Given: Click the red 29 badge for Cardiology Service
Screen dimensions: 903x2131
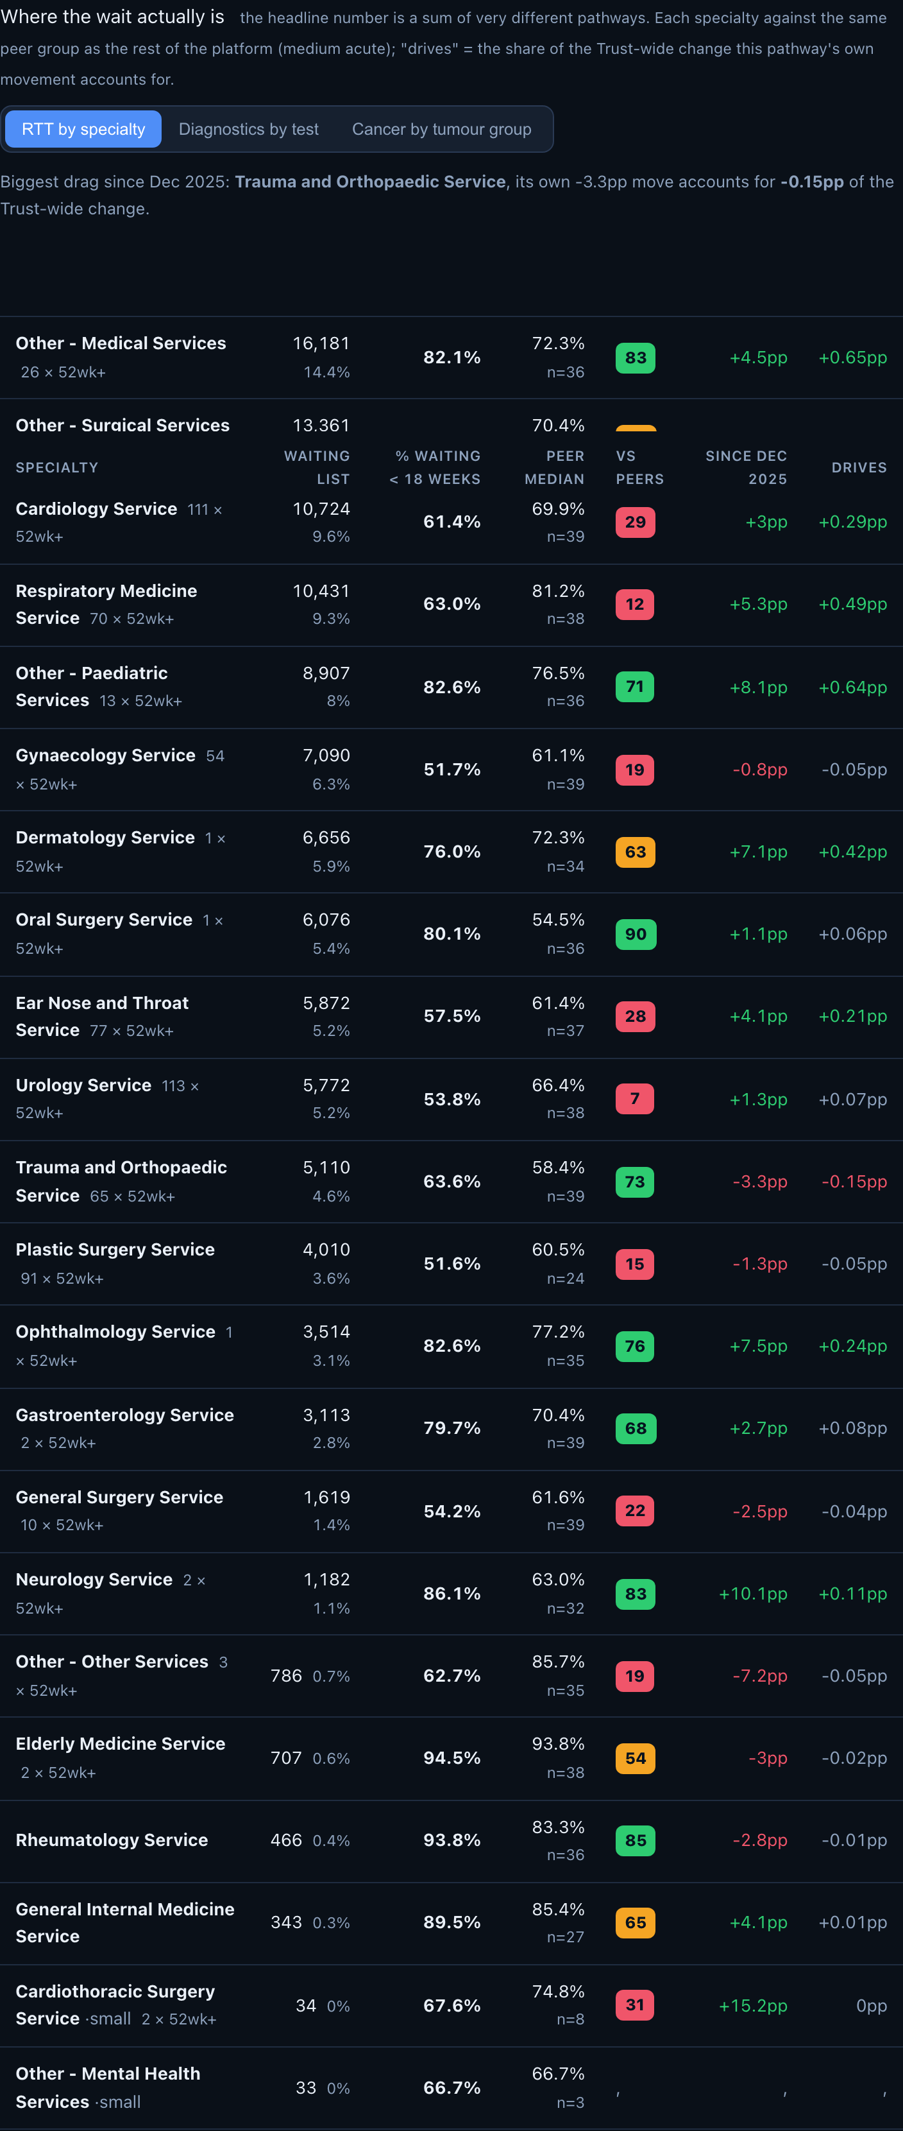Looking at the screenshot, I should coord(635,522).
